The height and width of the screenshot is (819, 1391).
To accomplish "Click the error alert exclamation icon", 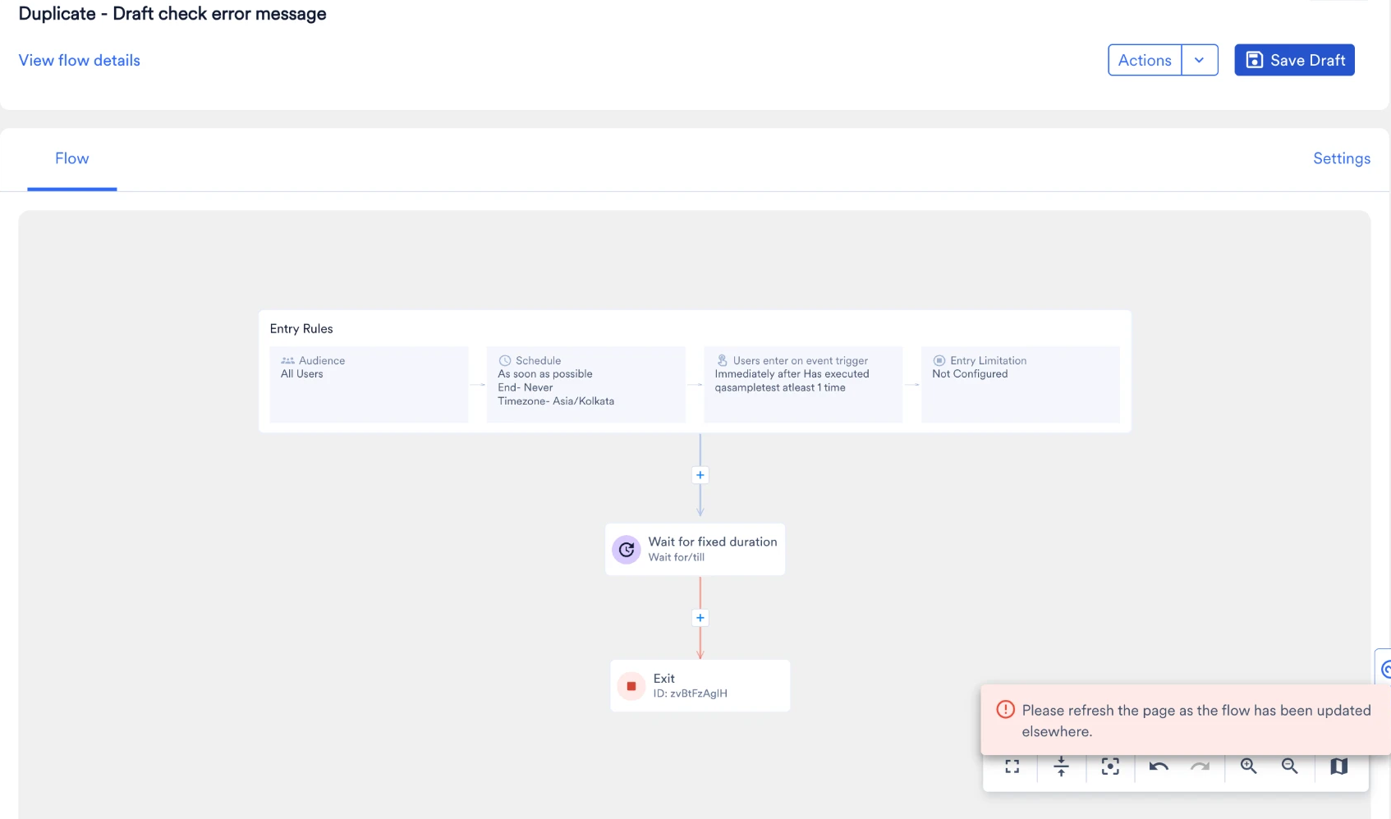I will tap(1005, 710).
